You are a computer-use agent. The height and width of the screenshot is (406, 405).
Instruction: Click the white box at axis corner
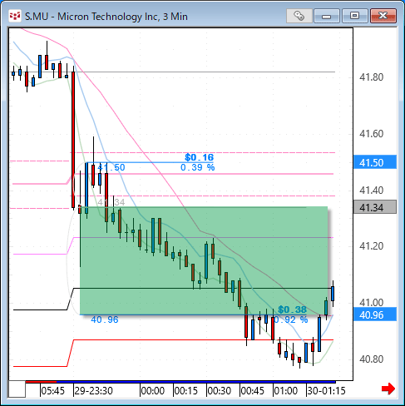(x=17, y=389)
